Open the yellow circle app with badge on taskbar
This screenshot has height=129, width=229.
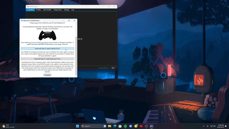tap(136, 126)
